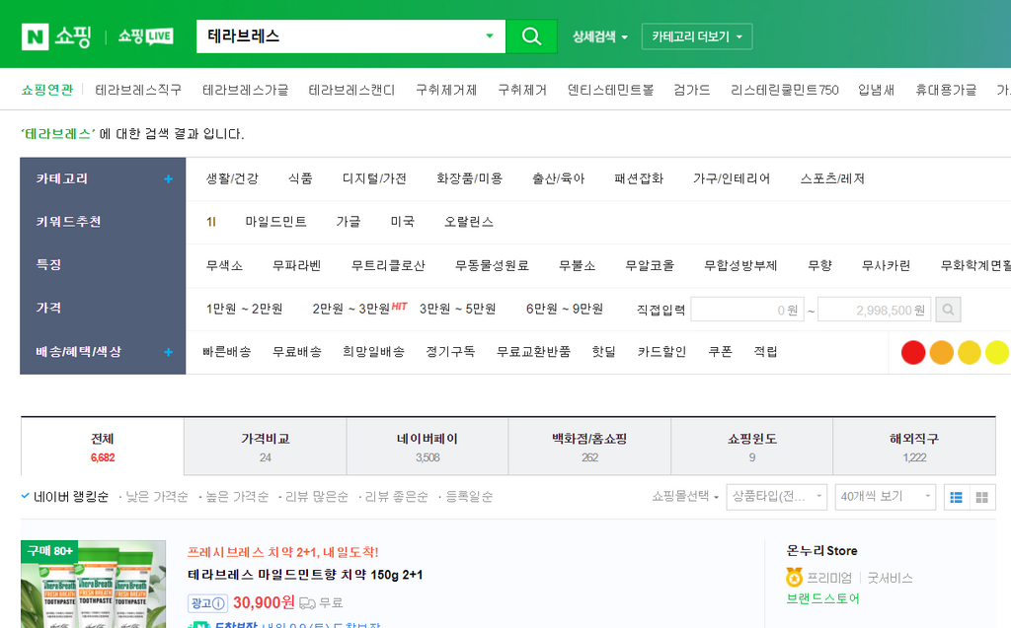
Task: Select the 전체 results tab
Action: point(103,447)
